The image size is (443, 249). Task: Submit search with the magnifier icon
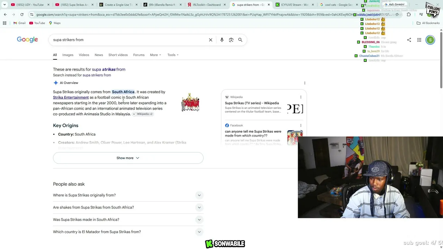point(240,40)
